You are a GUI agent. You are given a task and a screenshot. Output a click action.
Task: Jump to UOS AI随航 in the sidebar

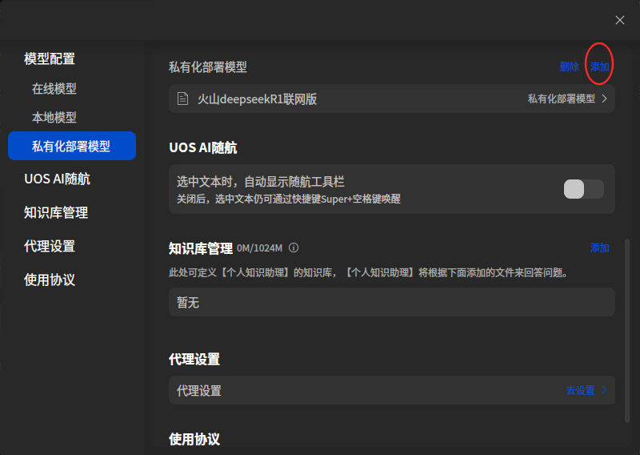[57, 179]
